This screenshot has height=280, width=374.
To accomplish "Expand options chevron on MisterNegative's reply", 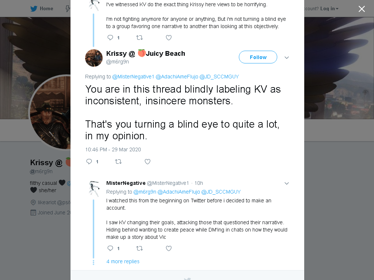I will (287, 183).
